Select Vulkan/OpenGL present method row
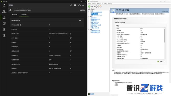Screen dimensions: 171x96 (140, 44)
